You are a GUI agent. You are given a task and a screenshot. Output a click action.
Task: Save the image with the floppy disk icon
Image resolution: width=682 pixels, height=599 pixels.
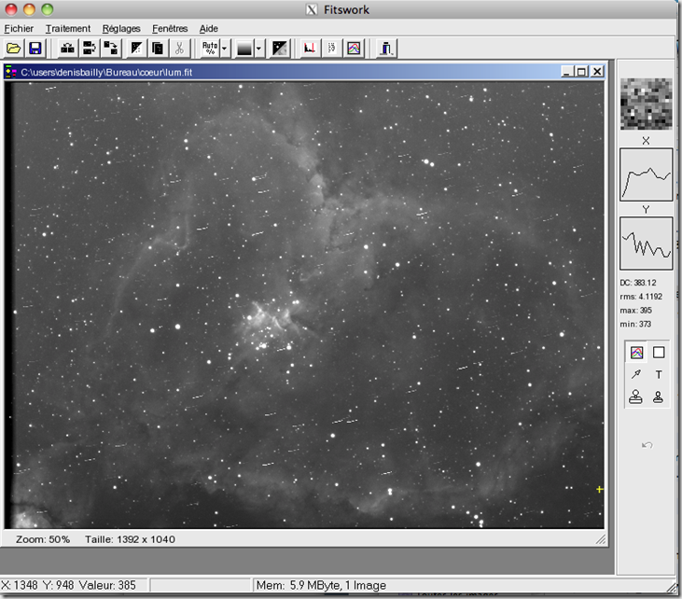35,48
